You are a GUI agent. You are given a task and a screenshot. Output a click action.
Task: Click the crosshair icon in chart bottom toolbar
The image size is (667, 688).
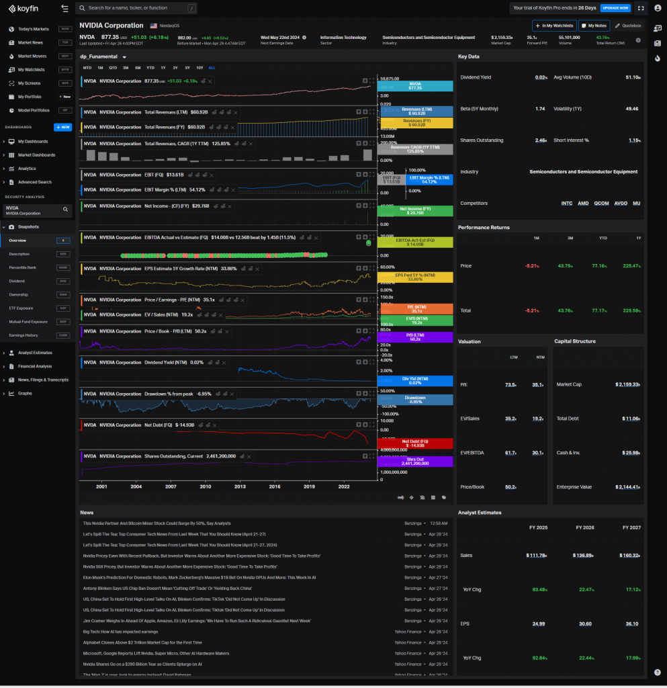point(411,498)
